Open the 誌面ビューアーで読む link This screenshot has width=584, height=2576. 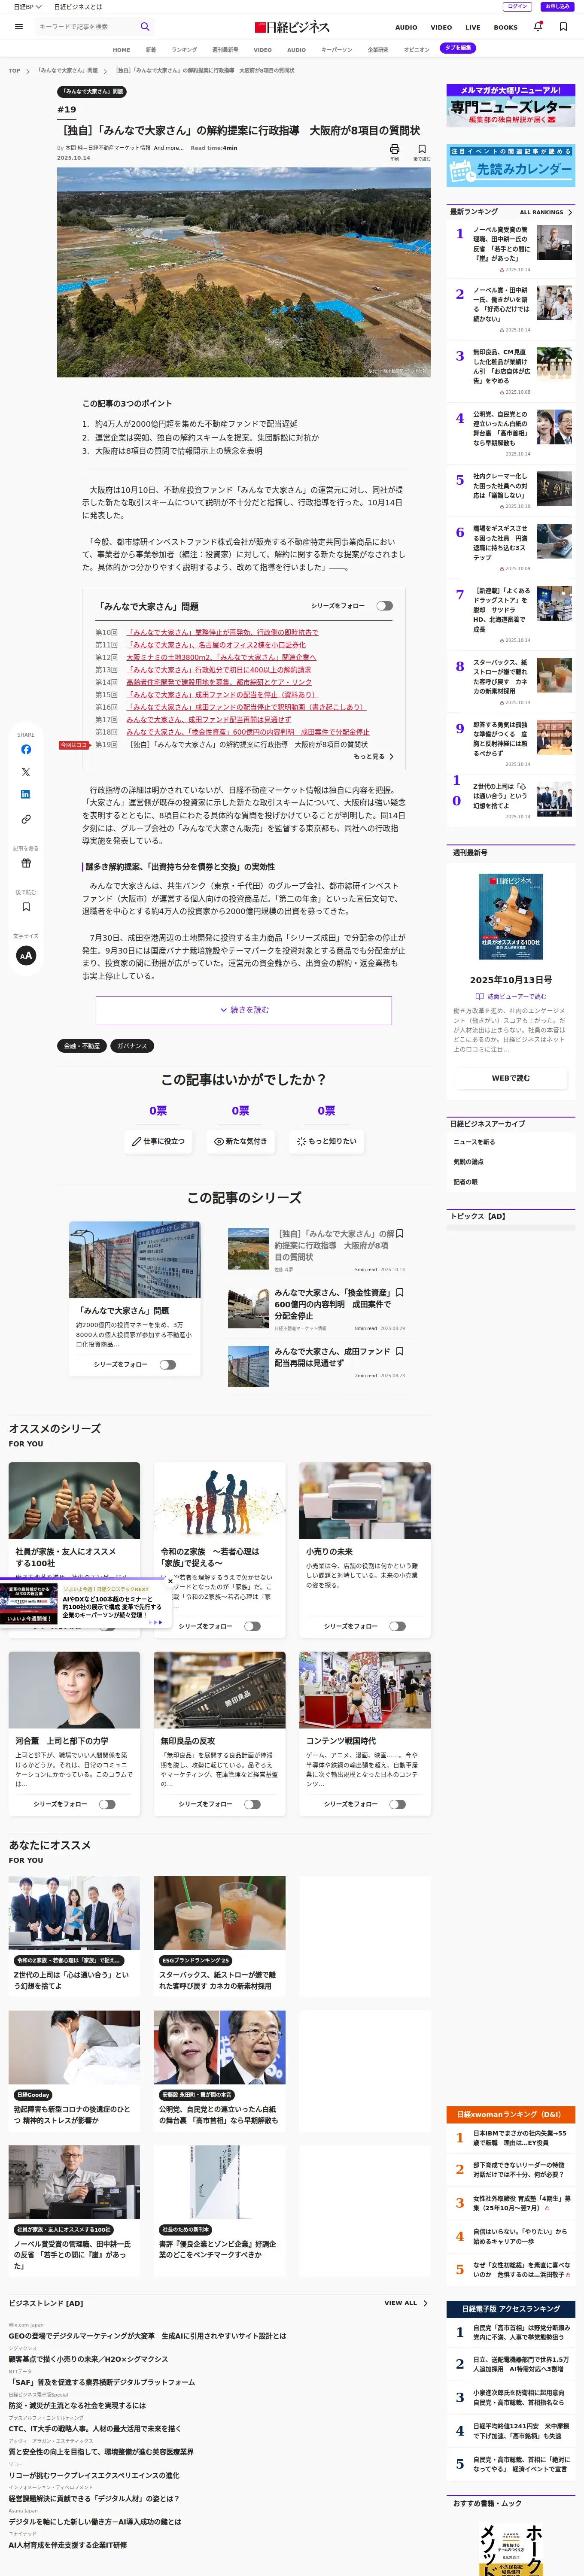click(x=511, y=996)
